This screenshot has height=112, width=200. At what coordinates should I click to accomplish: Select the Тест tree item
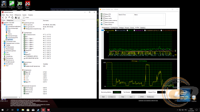pos(7,66)
